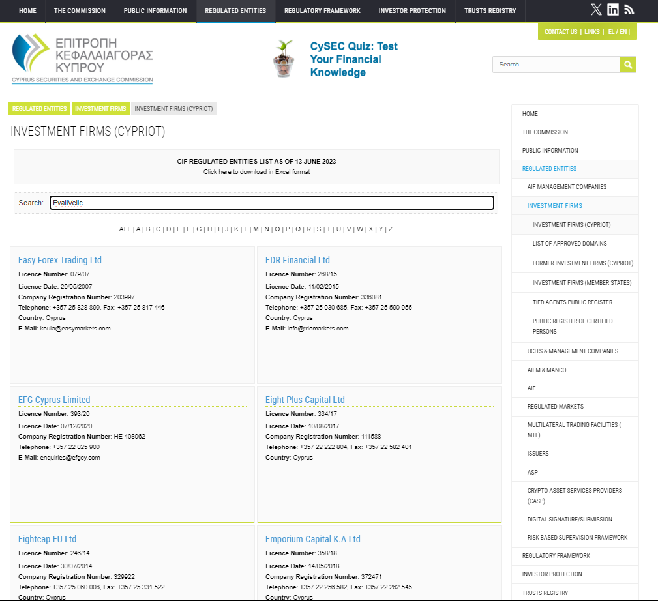Open ASP sidebar item
This screenshot has width=658, height=601.
(575, 472)
